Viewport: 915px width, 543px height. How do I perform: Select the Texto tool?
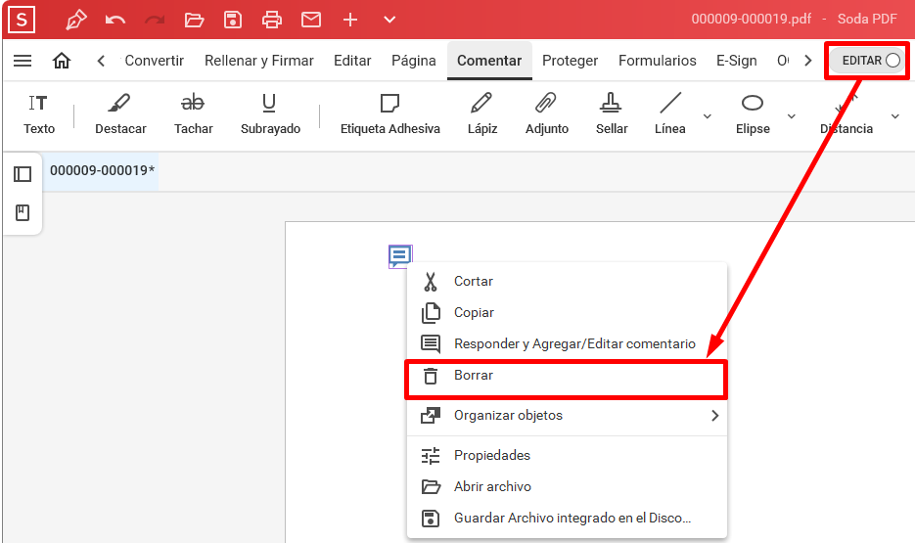(39, 114)
